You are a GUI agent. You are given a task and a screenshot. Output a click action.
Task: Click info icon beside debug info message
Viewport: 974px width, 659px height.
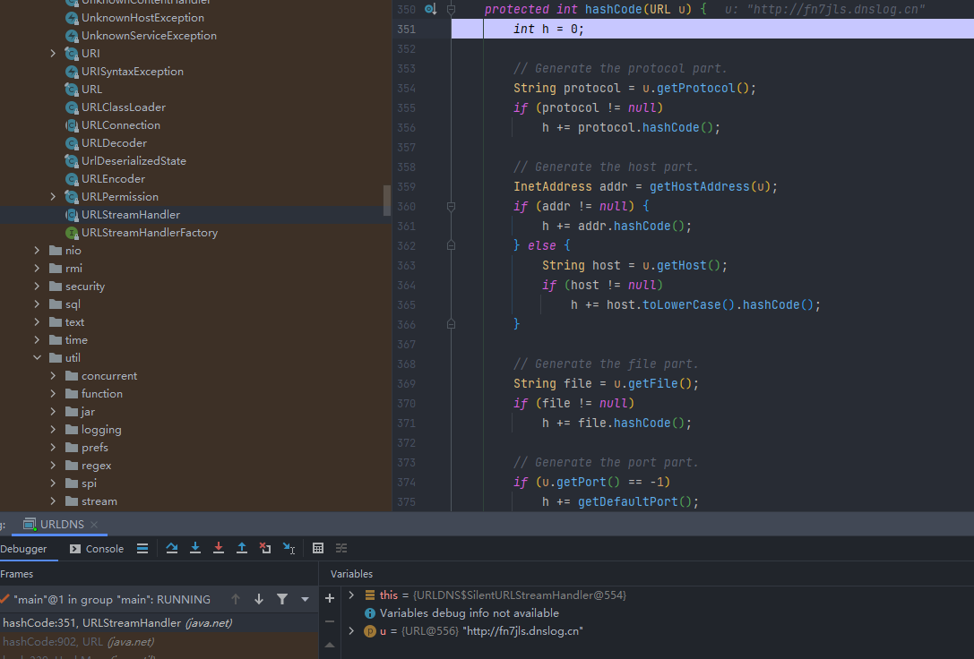369,613
